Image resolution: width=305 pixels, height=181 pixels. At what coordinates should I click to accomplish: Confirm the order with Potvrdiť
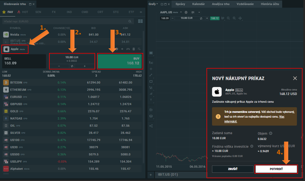[276, 169]
